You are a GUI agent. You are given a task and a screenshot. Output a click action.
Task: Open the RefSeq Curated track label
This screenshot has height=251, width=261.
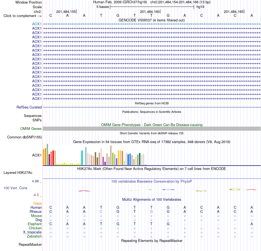pyautogui.click(x=29, y=107)
